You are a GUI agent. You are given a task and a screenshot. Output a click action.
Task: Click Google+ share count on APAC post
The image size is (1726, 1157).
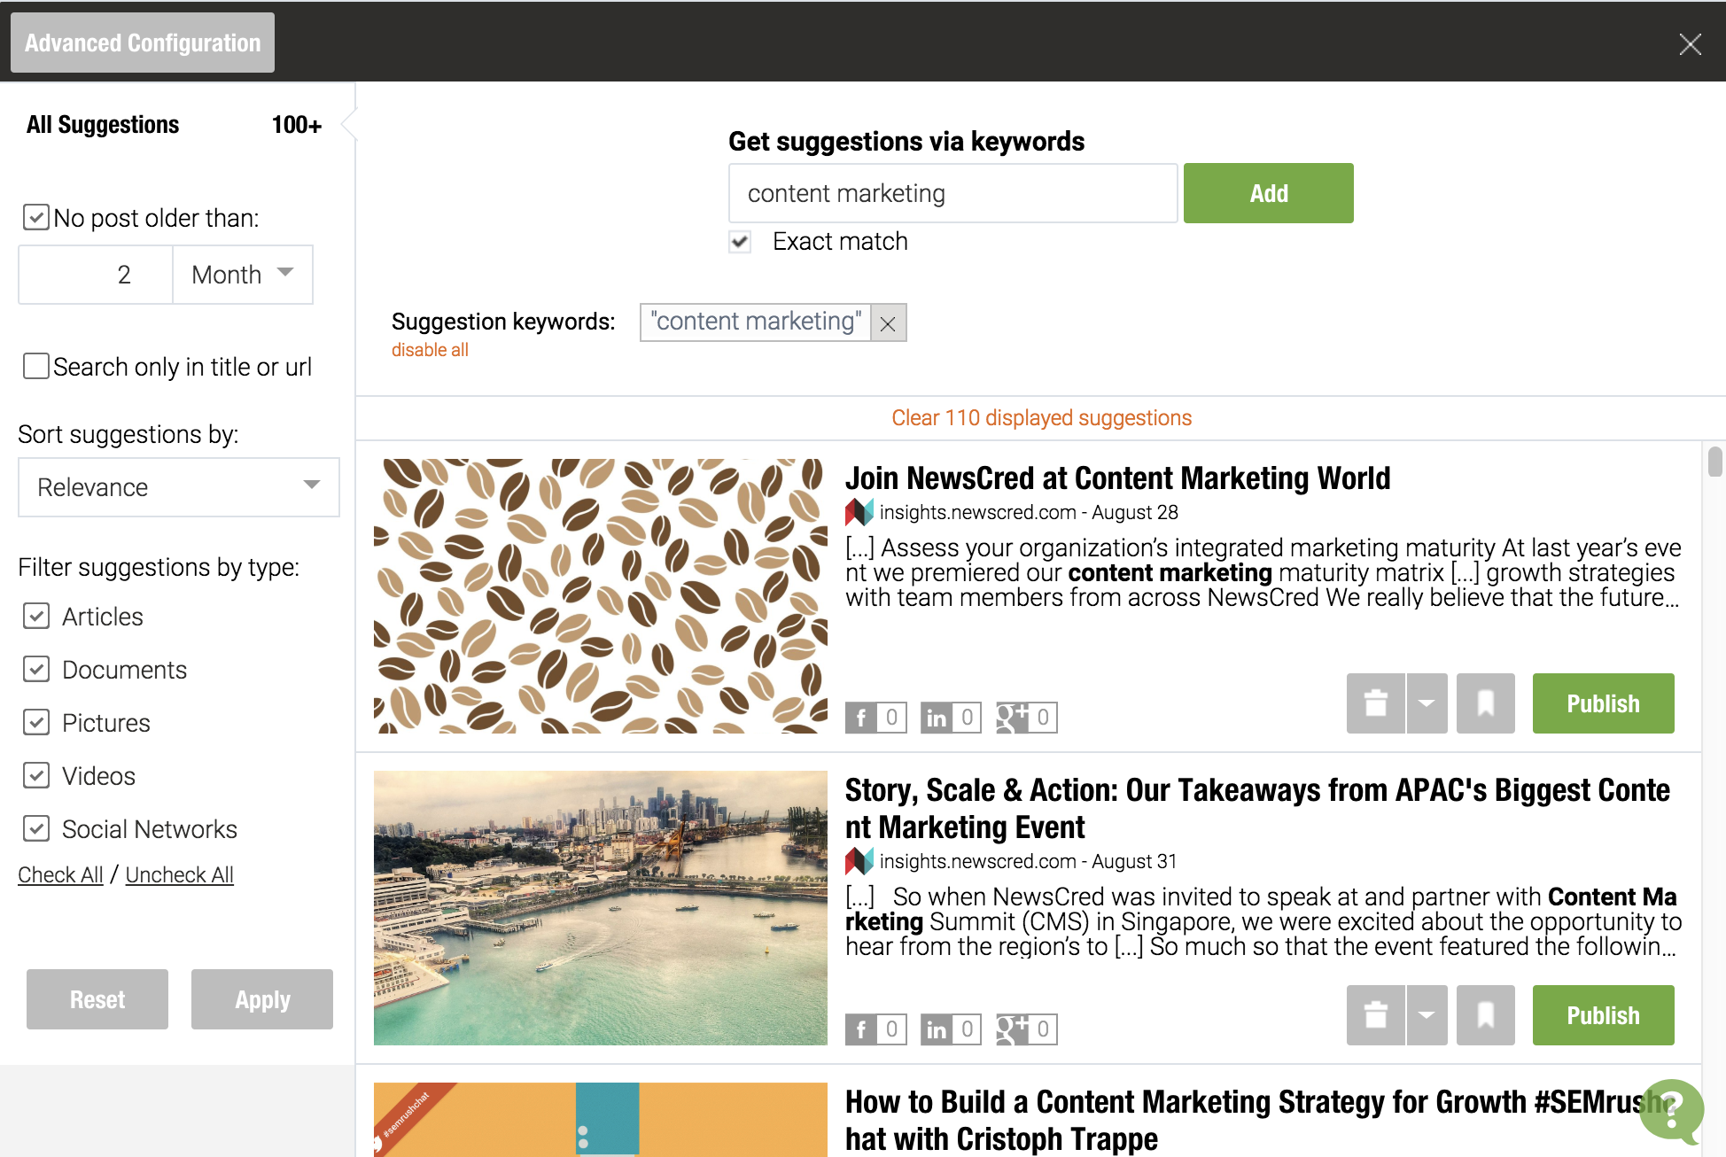[1027, 1029]
